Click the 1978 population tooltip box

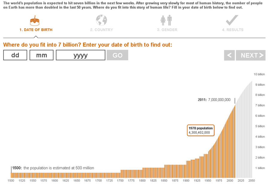pos(200,130)
